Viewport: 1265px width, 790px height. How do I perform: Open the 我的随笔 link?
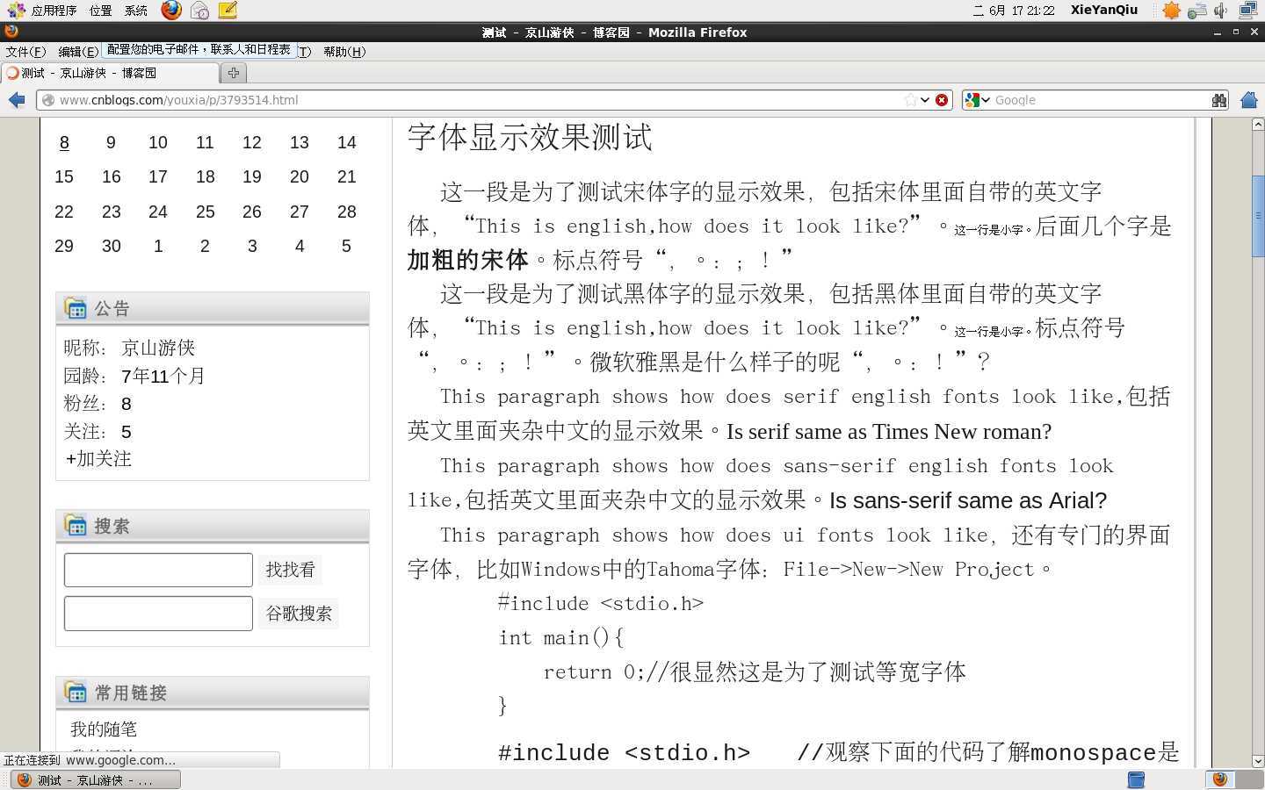coord(104,729)
